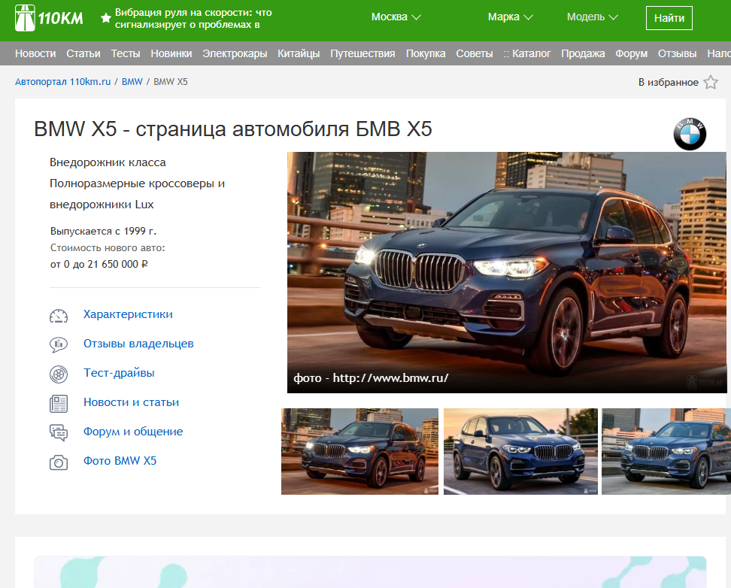Add page to favorites star icon
The image size is (731, 588).
[711, 82]
